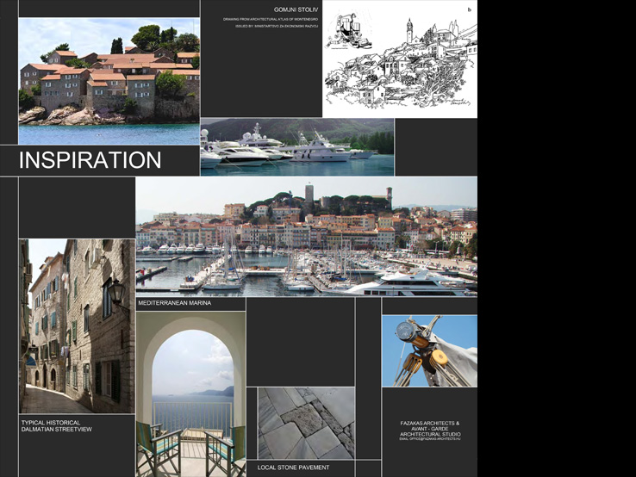Open the hillside village ink sketch
Viewport: 636px width, 477px height.
399,59
